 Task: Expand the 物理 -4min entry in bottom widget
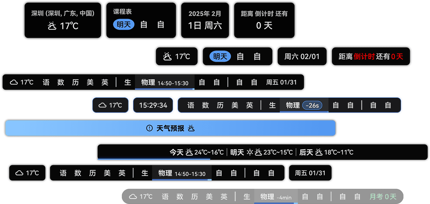(x=275, y=197)
